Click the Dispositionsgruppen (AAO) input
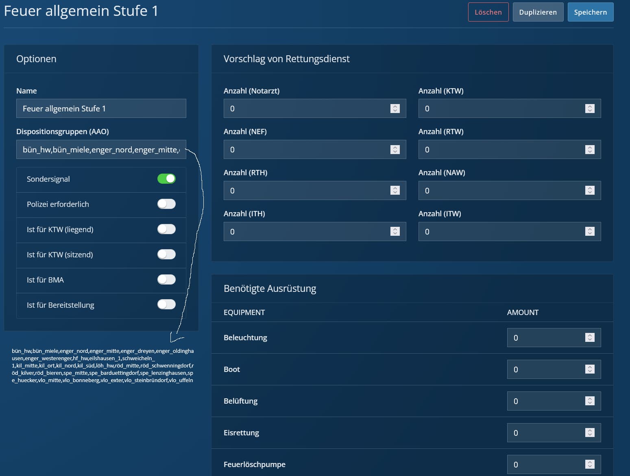This screenshot has width=630, height=476. coord(101,150)
